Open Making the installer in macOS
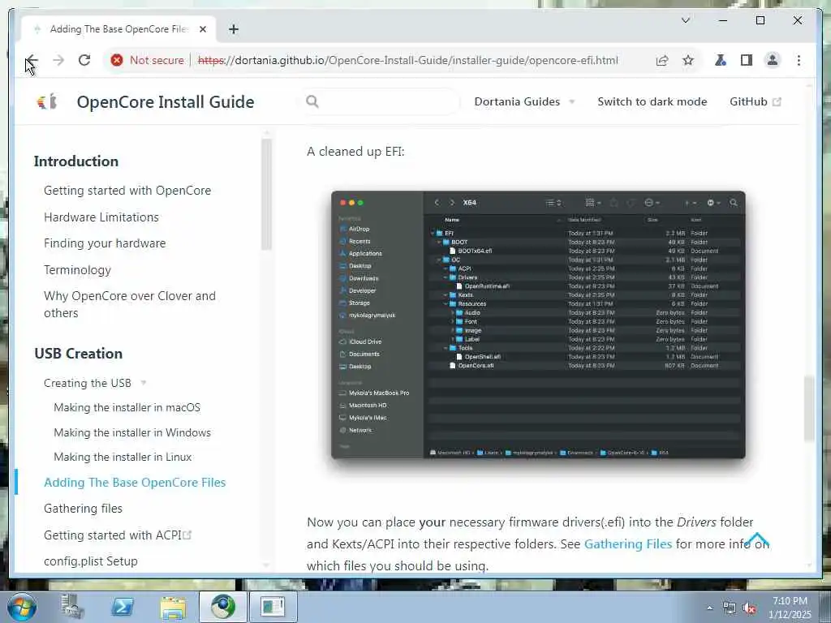The width and height of the screenshot is (831, 623). [x=127, y=407]
